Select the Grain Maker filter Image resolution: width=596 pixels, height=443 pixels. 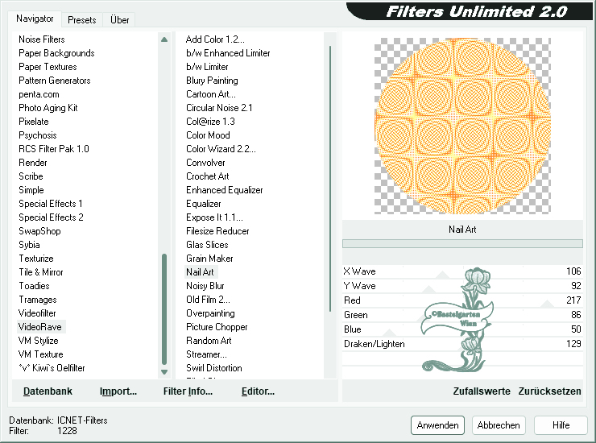point(209,259)
